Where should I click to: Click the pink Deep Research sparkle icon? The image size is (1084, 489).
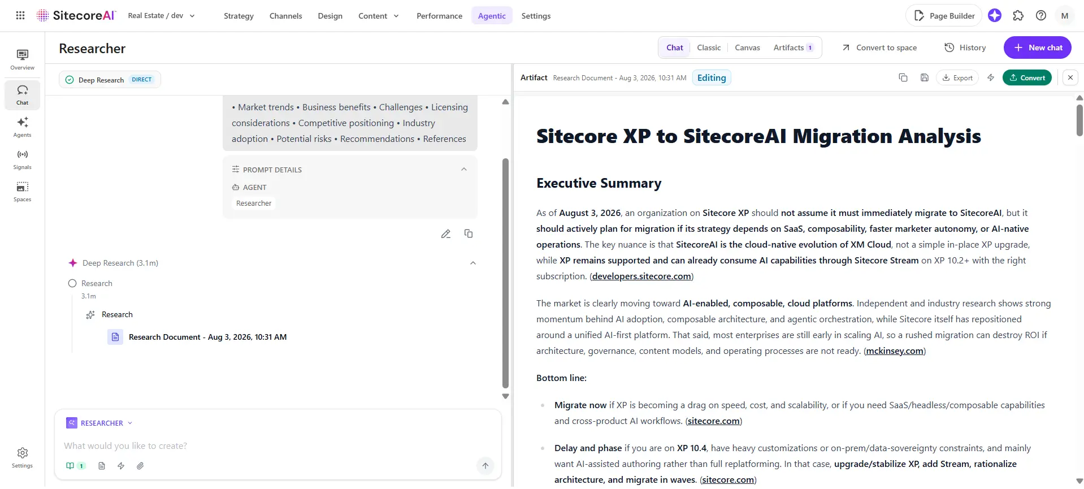pyautogui.click(x=73, y=263)
